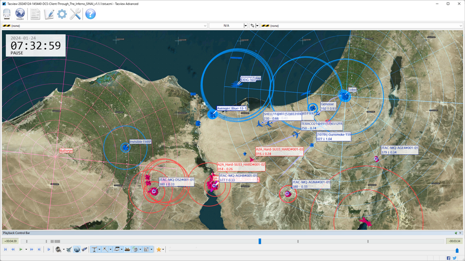Image resolution: width=465 pixels, height=261 pixels.
Task: Open the cockpit view dropdown arrow
Action: [63, 250]
